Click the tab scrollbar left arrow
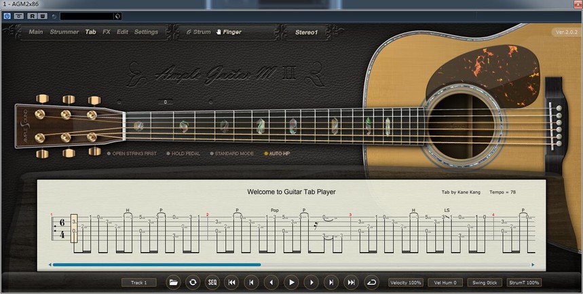 [50, 265]
